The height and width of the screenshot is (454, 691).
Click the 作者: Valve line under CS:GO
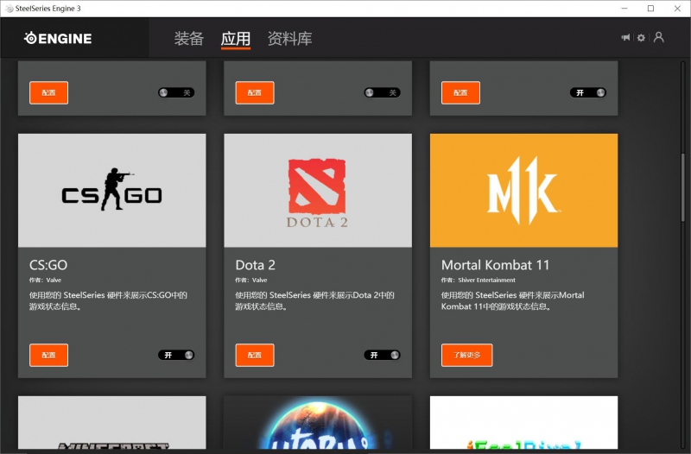point(46,280)
